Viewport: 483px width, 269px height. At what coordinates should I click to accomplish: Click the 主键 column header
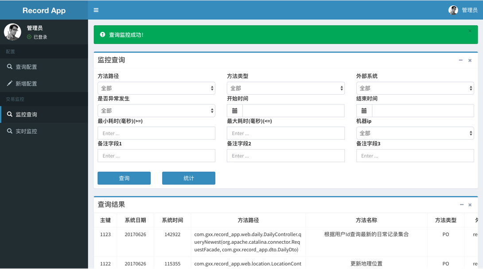click(105, 220)
